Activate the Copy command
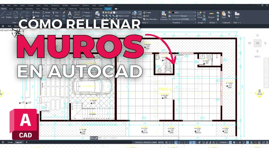Screen dimensions: 269x148 (x=36, y=16)
